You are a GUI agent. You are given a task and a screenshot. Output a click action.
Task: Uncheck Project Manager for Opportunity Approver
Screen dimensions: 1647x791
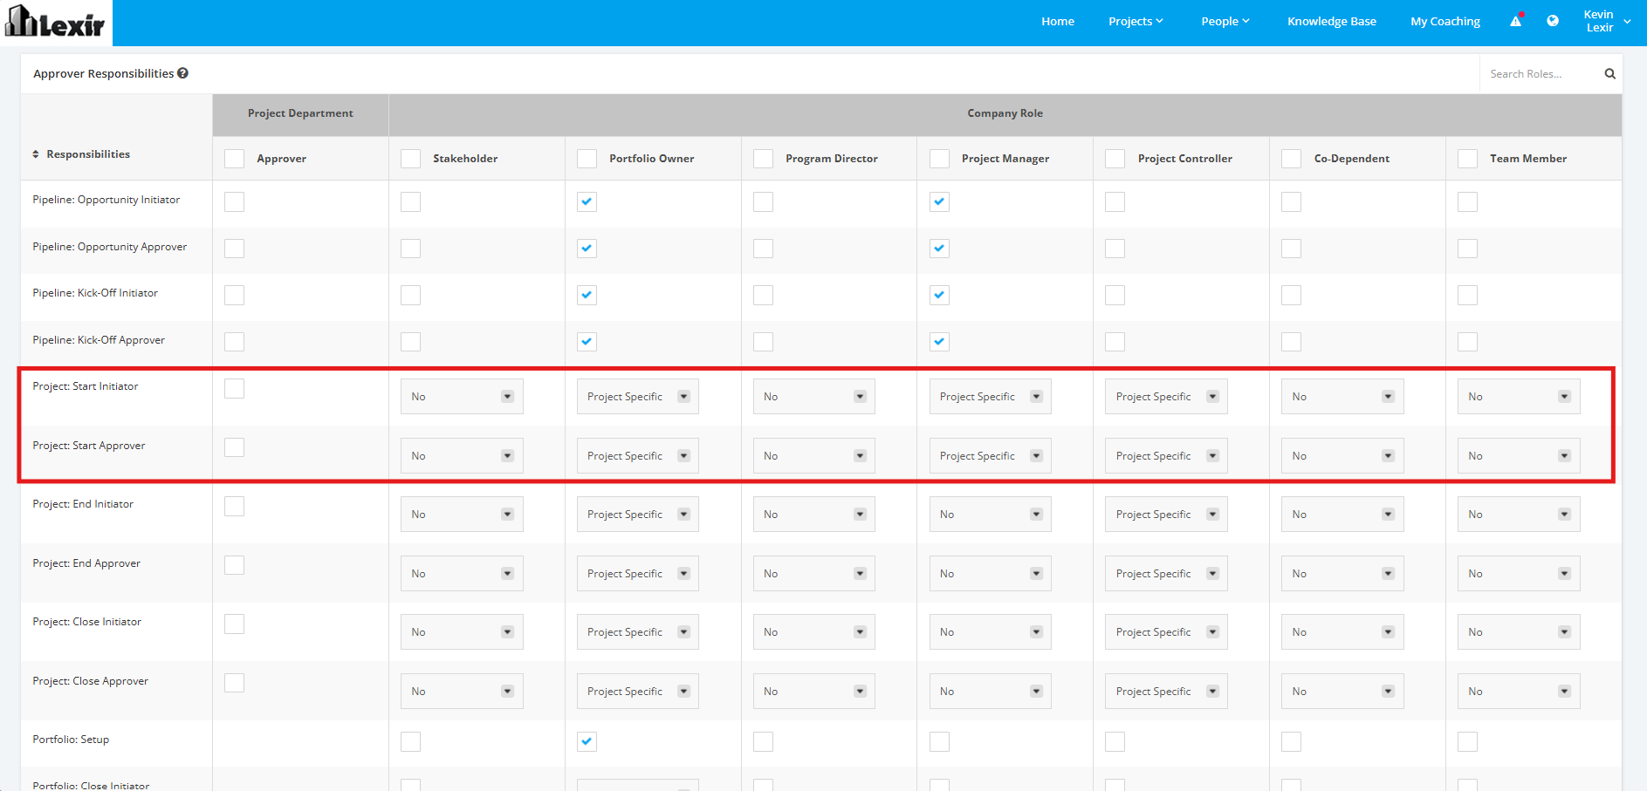coord(939,249)
